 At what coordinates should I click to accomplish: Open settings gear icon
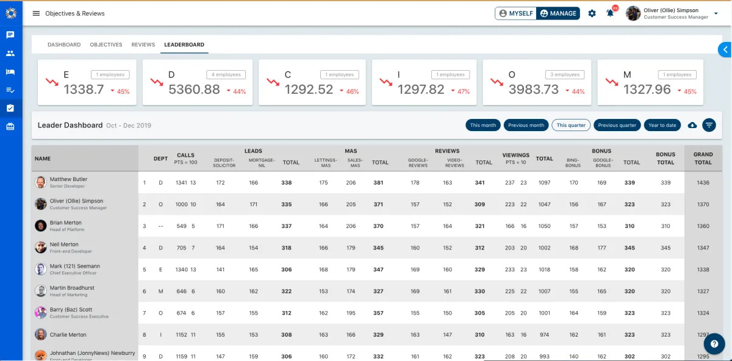click(x=592, y=13)
